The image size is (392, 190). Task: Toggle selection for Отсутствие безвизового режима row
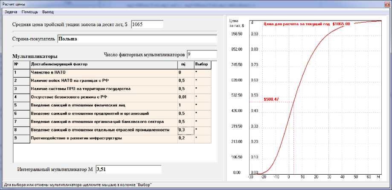(203, 97)
